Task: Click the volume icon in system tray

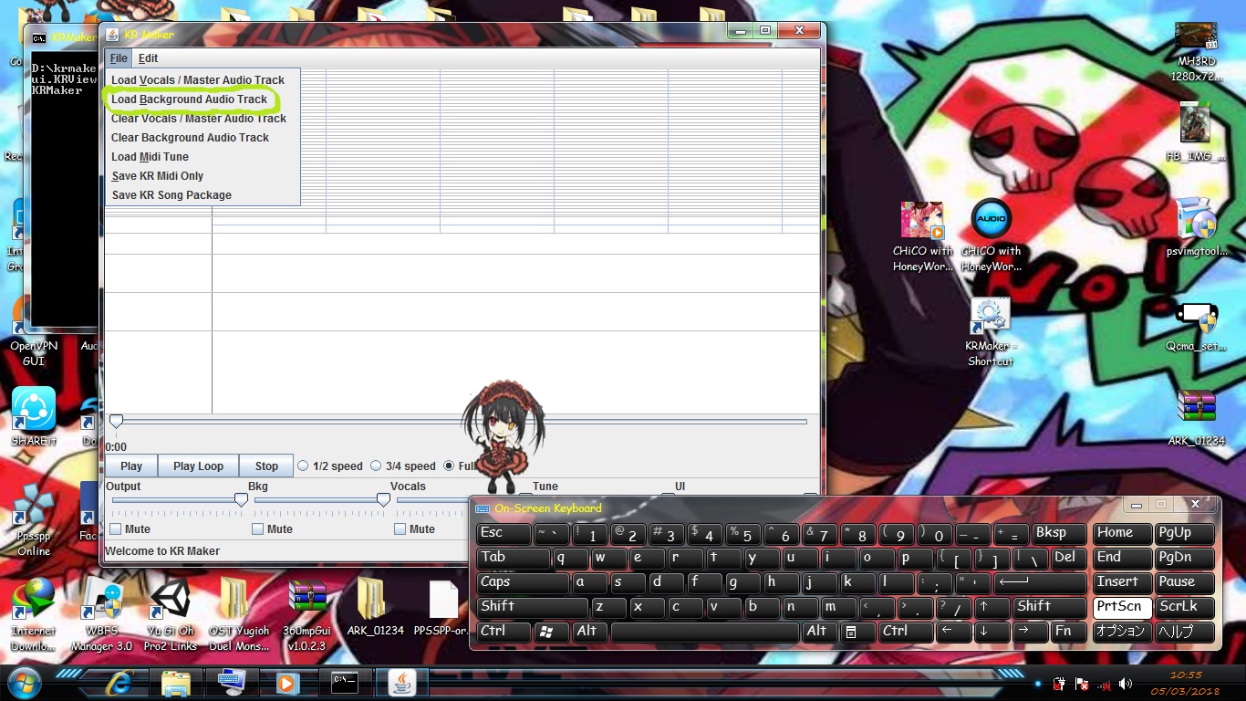Action: [1126, 683]
